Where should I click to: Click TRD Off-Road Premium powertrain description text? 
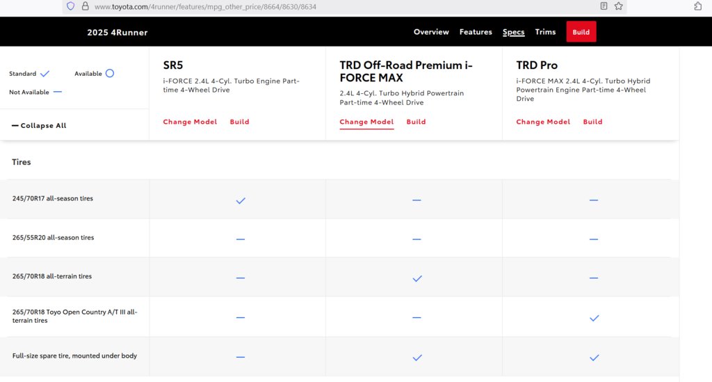[402, 97]
